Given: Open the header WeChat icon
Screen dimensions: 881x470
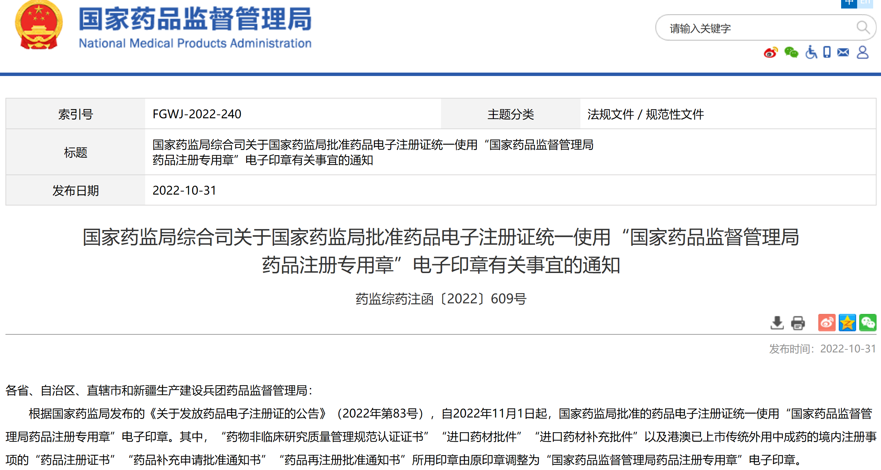Looking at the screenshot, I should pos(791,53).
